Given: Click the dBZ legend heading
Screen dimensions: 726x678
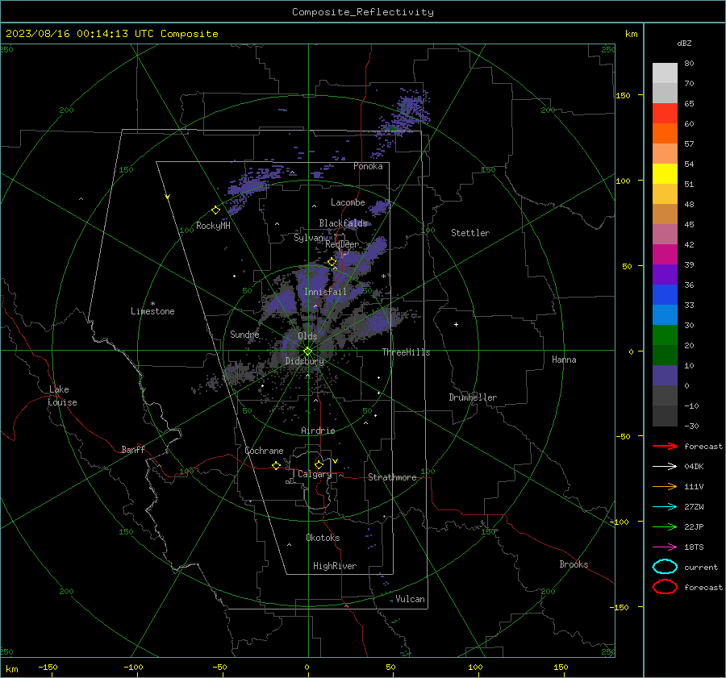Looking at the screenshot, I should [684, 43].
